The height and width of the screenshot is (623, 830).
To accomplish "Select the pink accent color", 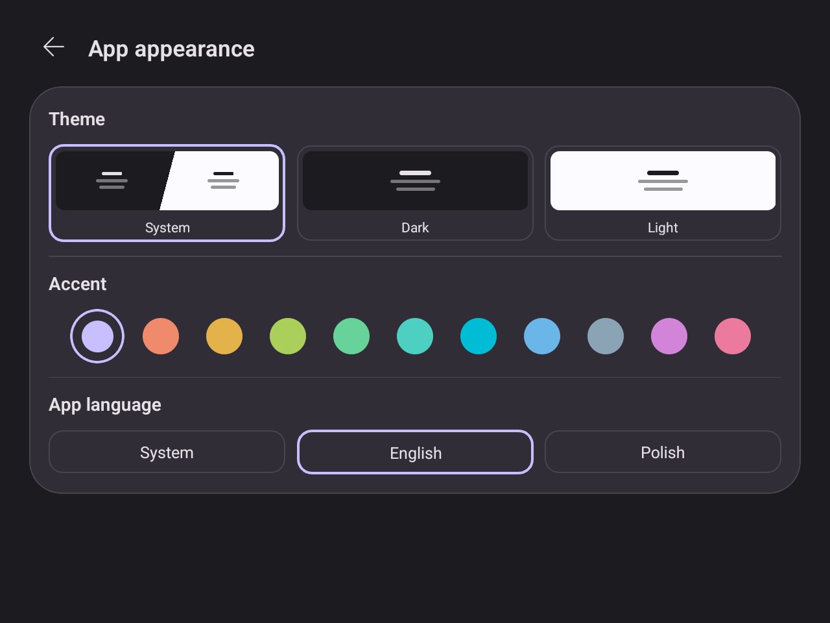I will (x=733, y=336).
